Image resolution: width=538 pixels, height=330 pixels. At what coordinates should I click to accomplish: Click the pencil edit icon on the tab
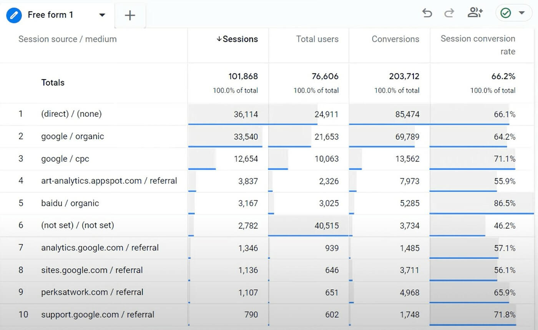14,15
